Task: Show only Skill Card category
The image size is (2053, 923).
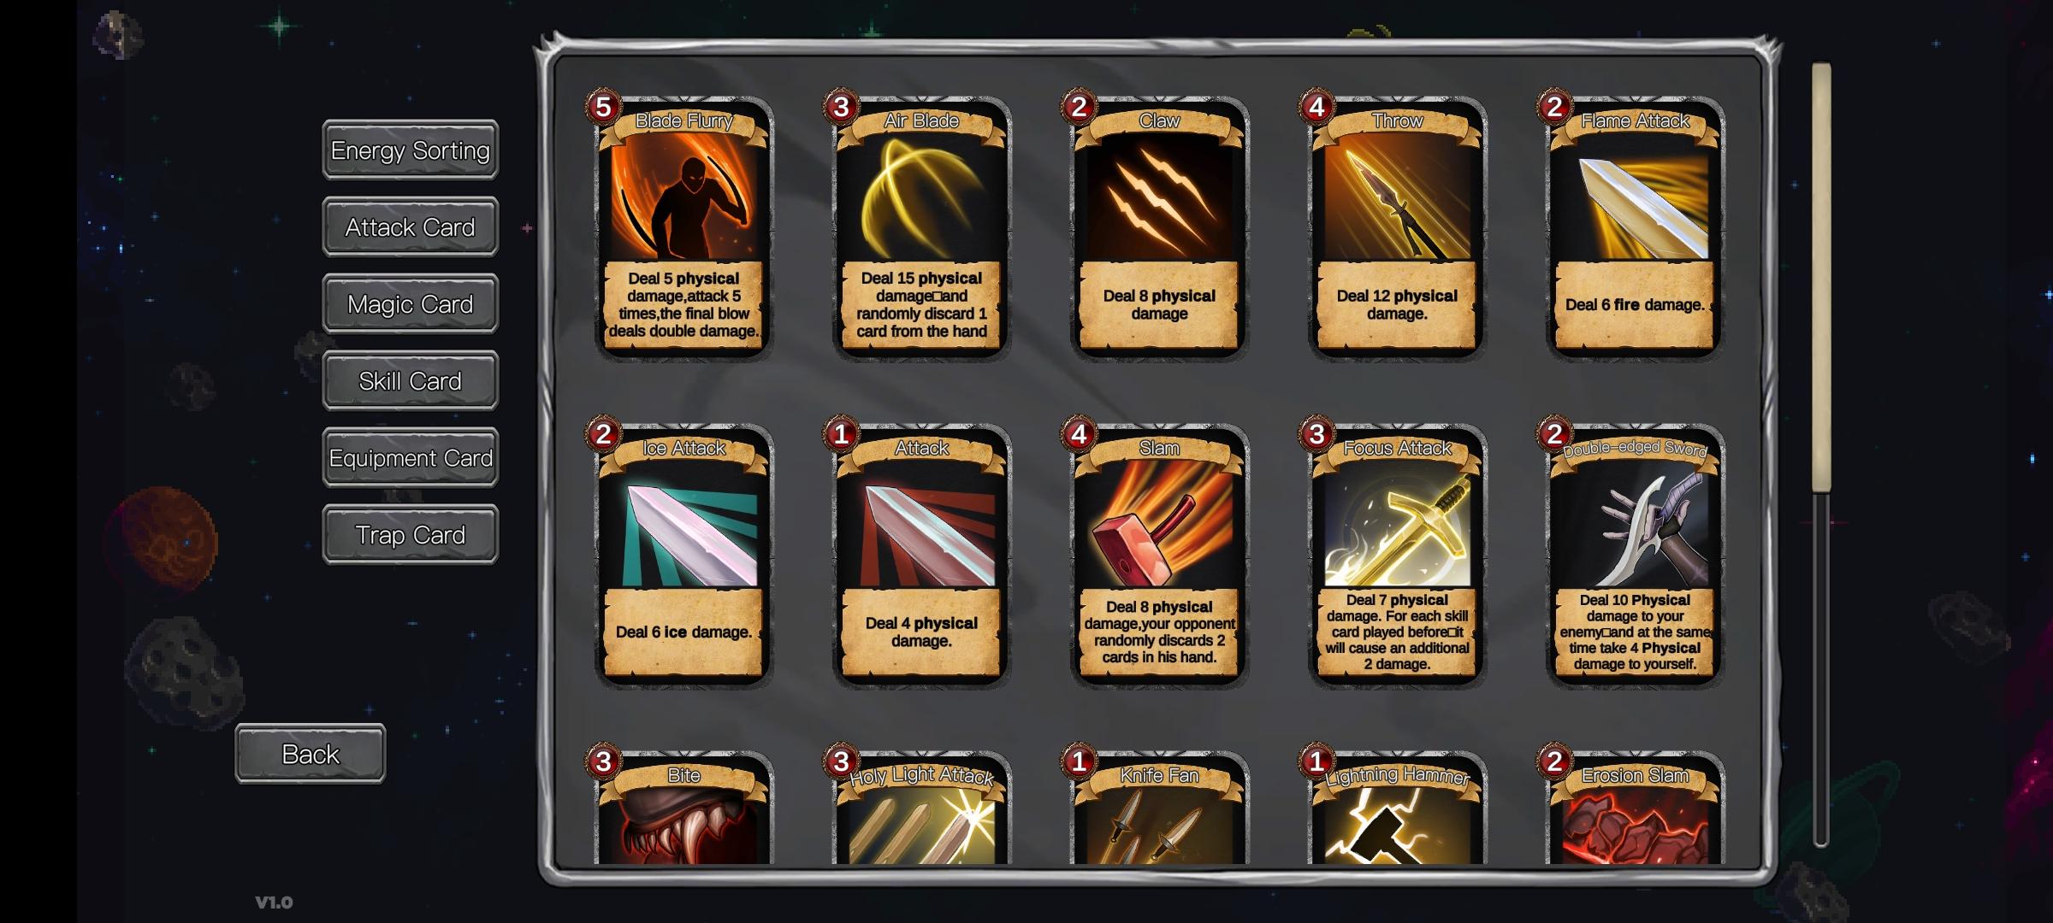Action: point(410,380)
